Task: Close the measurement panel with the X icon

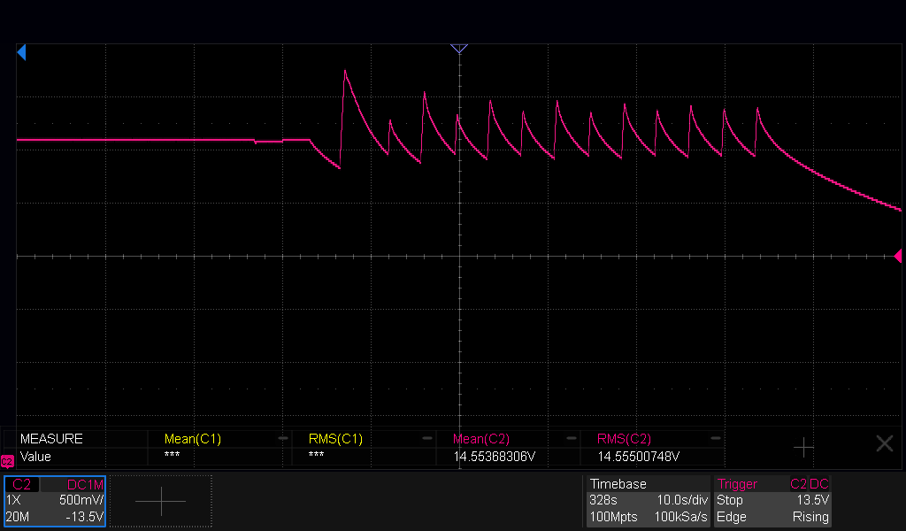Action: [x=885, y=443]
